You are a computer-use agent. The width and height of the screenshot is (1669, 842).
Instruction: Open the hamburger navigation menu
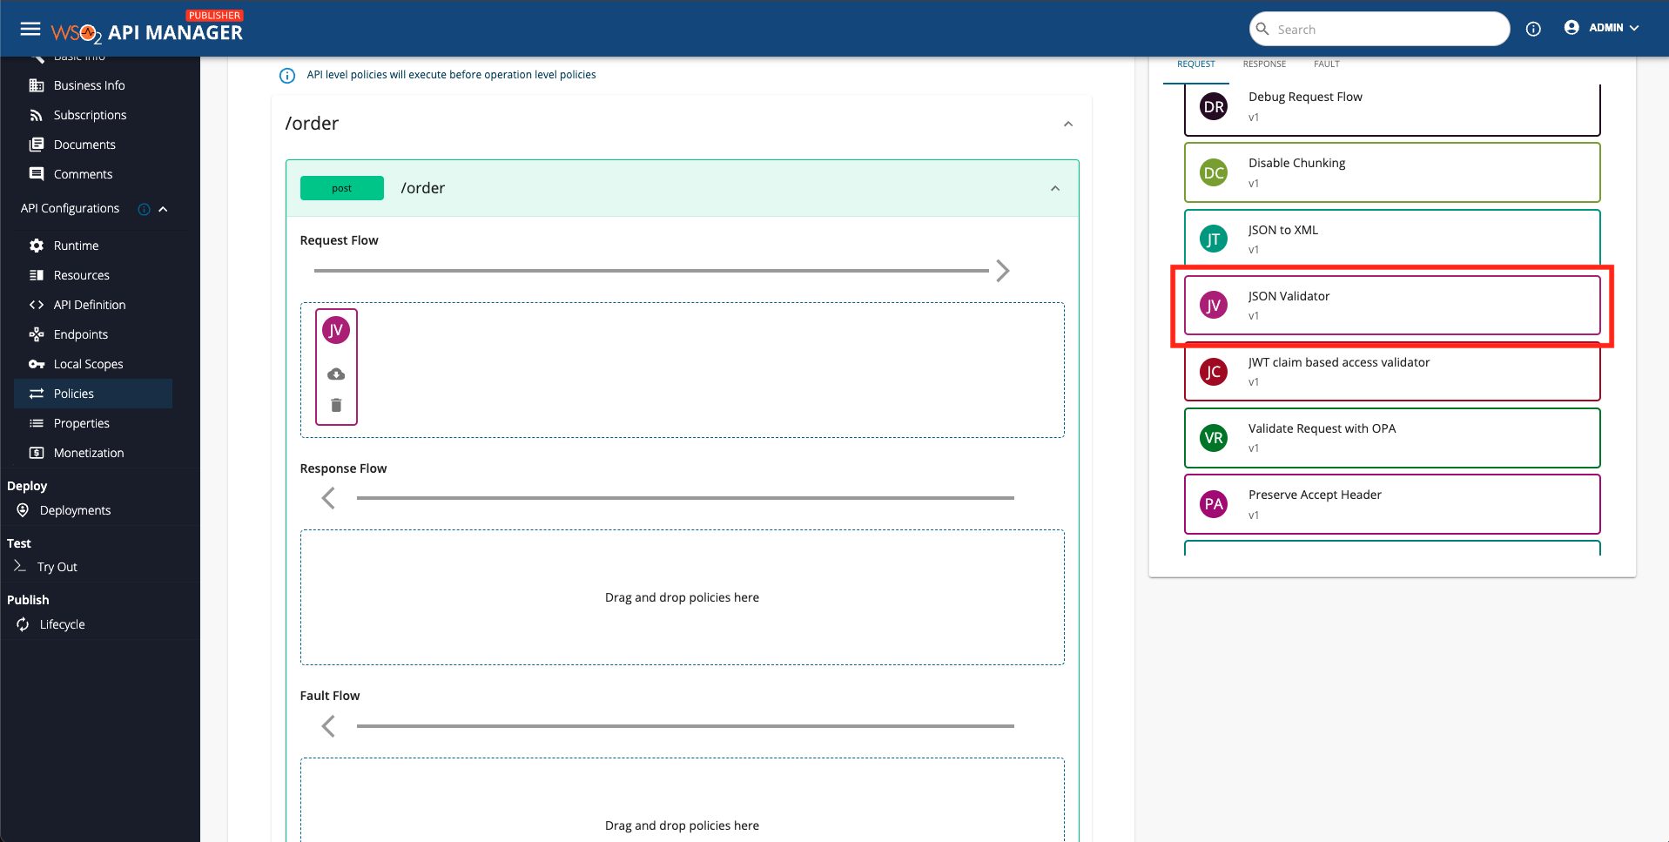pos(30,29)
